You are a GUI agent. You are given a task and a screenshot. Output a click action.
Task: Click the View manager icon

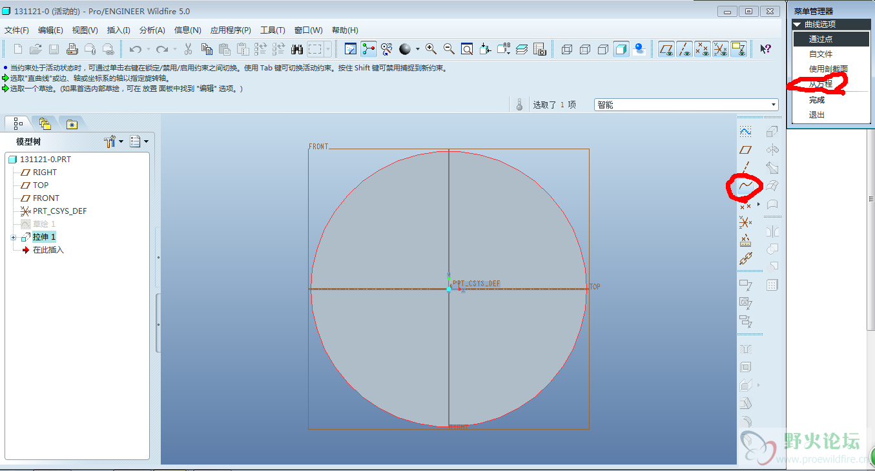click(540, 49)
